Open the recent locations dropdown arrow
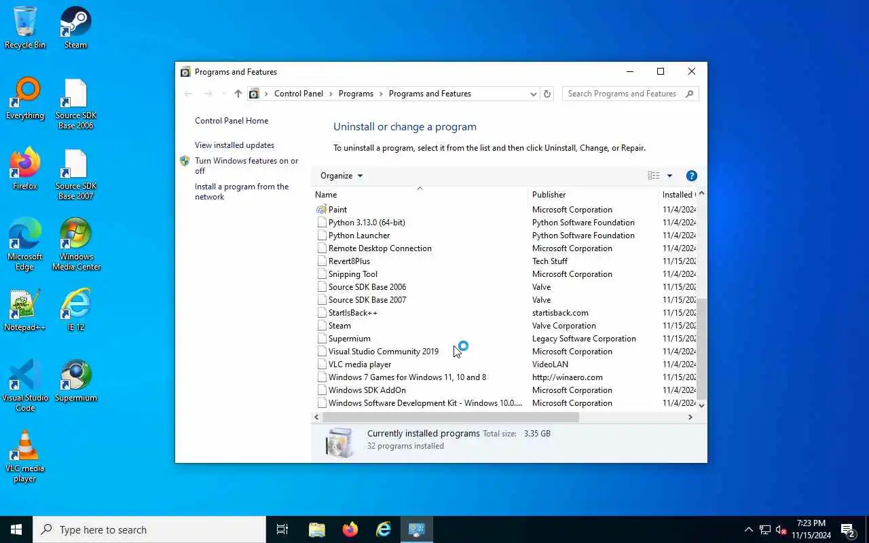869x543 pixels. tap(224, 94)
